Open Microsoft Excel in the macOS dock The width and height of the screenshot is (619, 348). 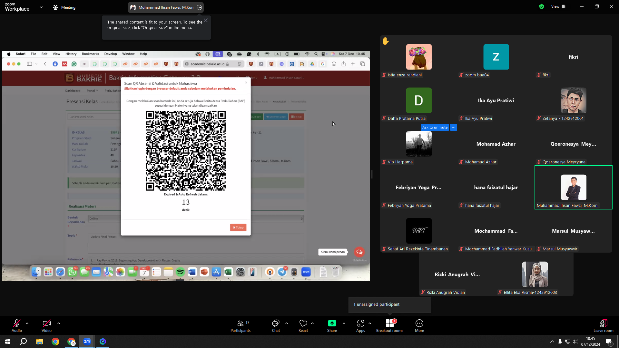(228, 272)
